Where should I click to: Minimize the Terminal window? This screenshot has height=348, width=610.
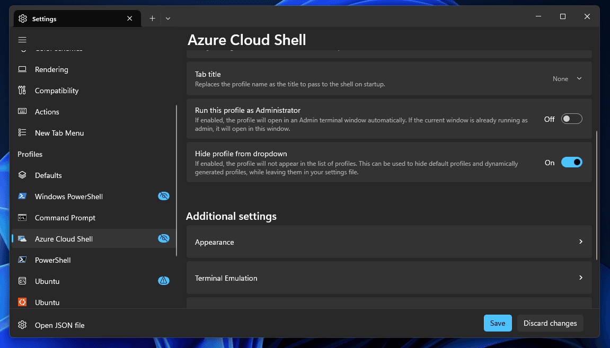coord(538,16)
